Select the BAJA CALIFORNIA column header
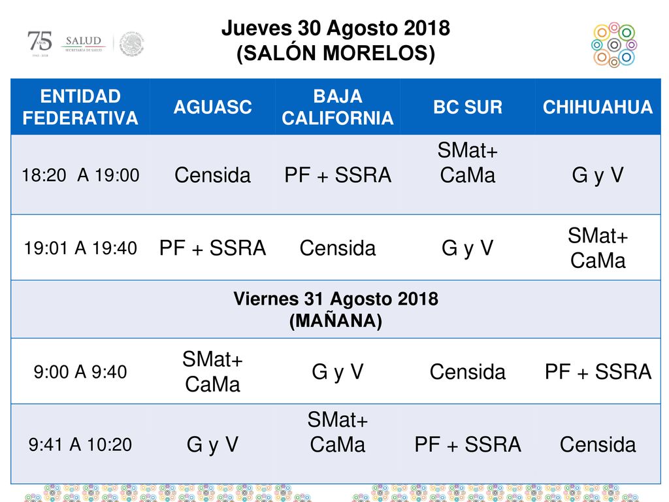The width and height of the screenshot is (669, 502). point(338,107)
